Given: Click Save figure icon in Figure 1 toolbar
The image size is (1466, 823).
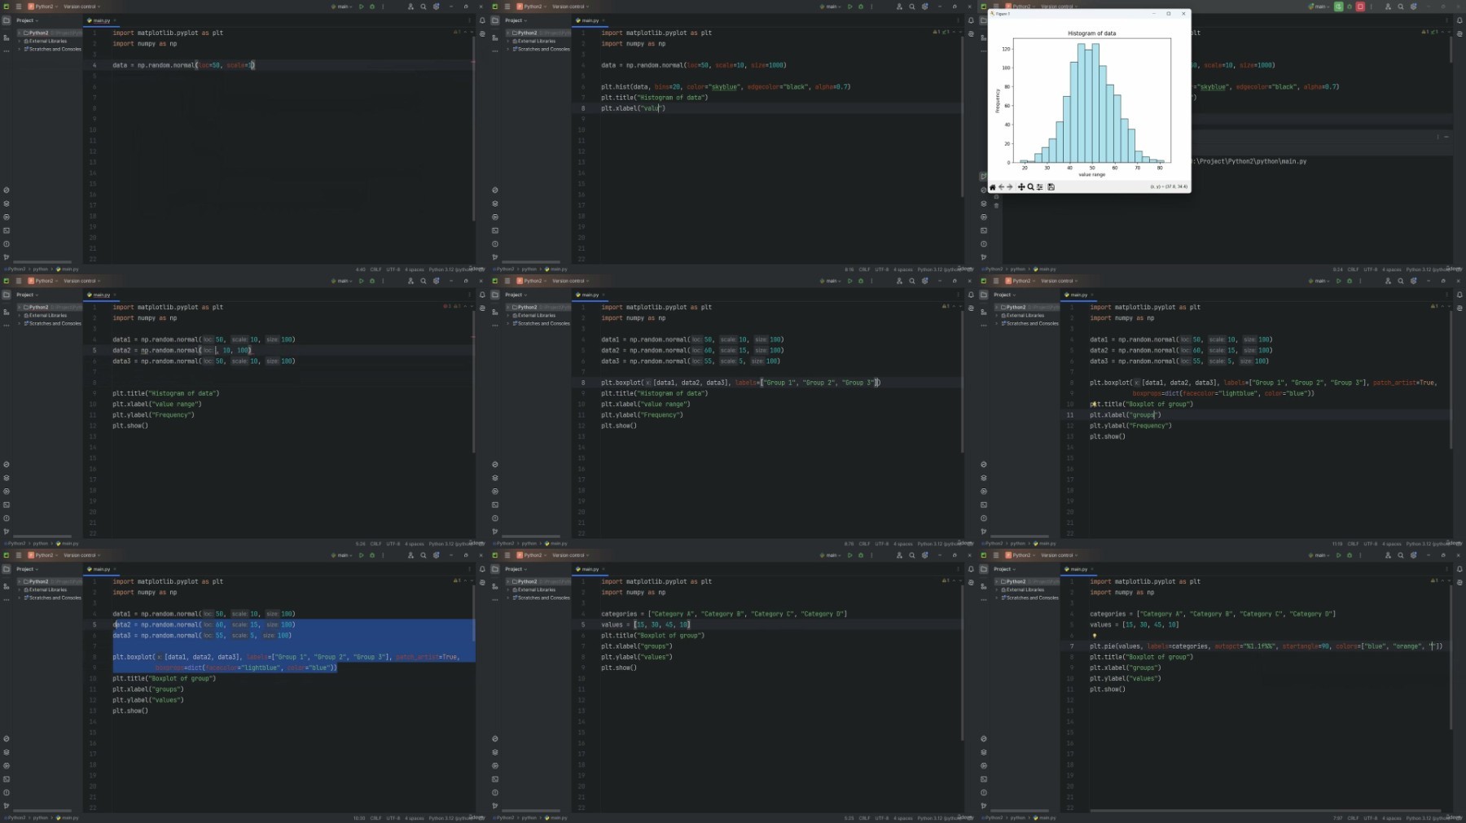Looking at the screenshot, I should pos(1051,187).
